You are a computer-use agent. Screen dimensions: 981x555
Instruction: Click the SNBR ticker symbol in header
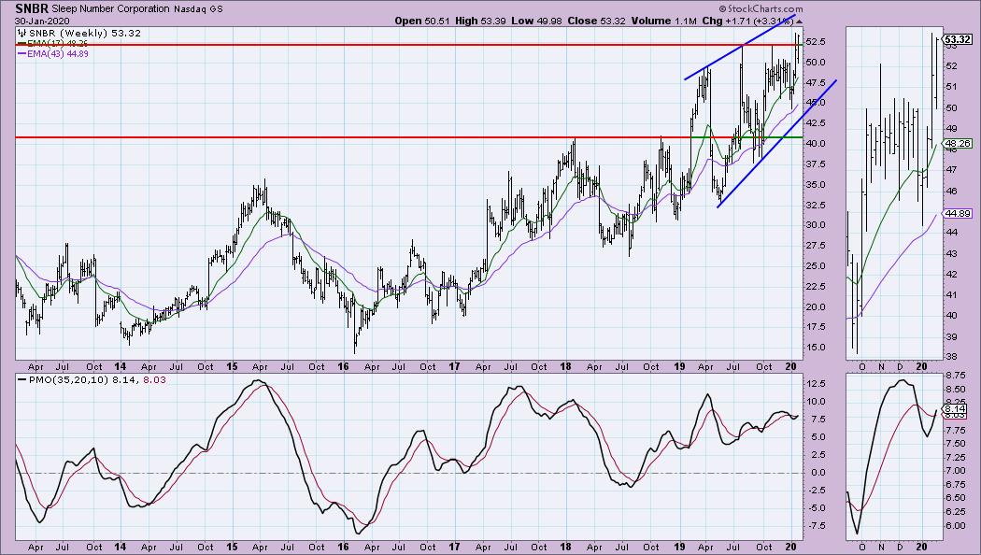pyautogui.click(x=32, y=8)
